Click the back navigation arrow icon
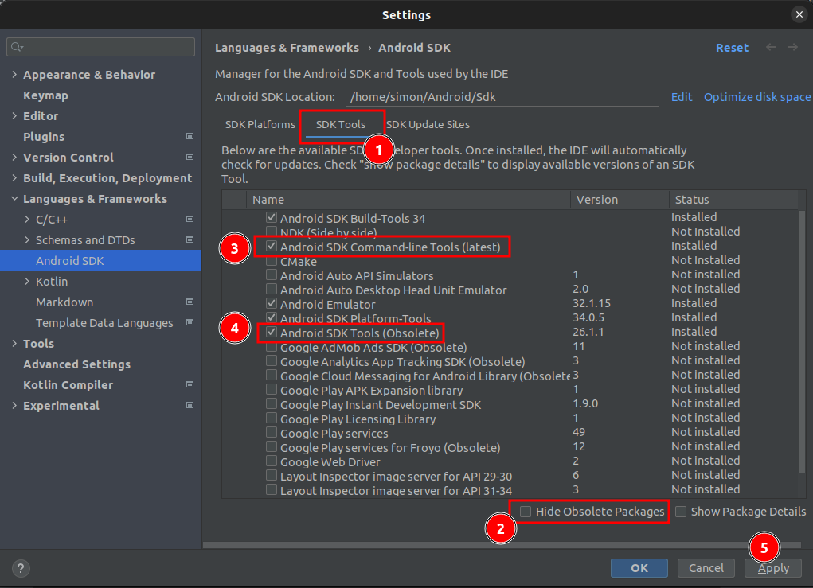Screen dimensions: 813x588 [771, 48]
